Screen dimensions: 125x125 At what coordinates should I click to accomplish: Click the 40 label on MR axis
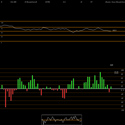click(x=122, y=82)
